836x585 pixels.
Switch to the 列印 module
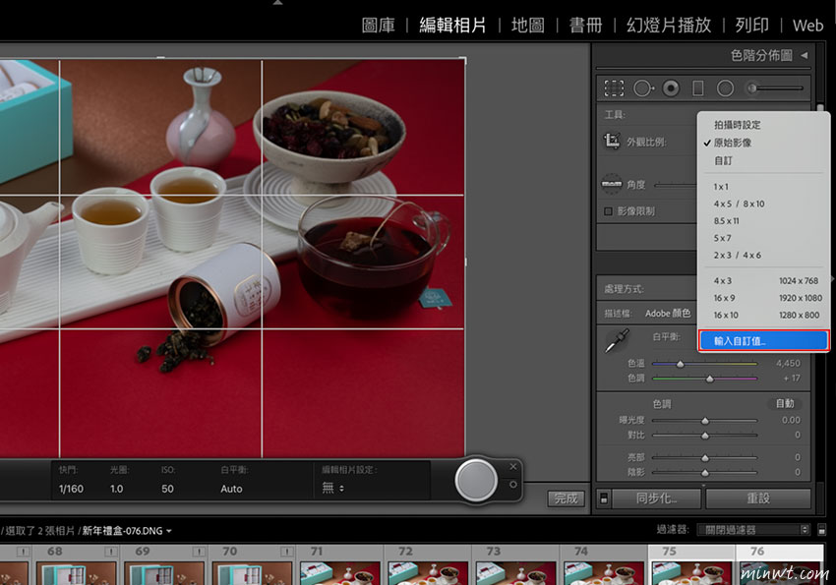pyautogui.click(x=751, y=25)
